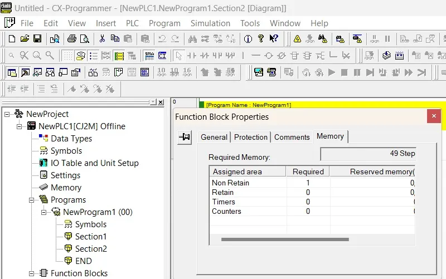Open the PLC menu

[x=132, y=23]
